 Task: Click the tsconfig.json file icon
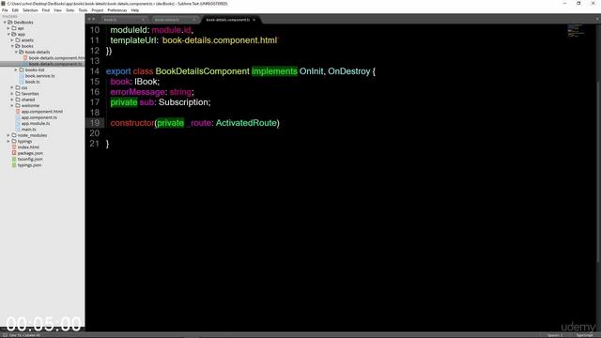pyautogui.click(x=14, y=159)
